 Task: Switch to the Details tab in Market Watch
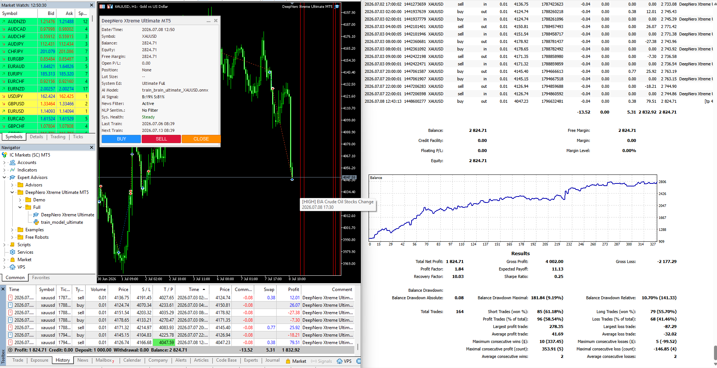point(36,137)
